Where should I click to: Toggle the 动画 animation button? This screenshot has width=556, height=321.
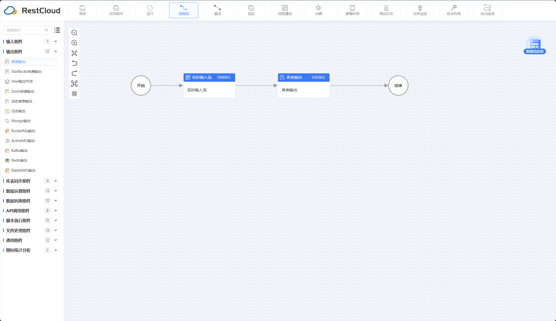coord(319,10)
